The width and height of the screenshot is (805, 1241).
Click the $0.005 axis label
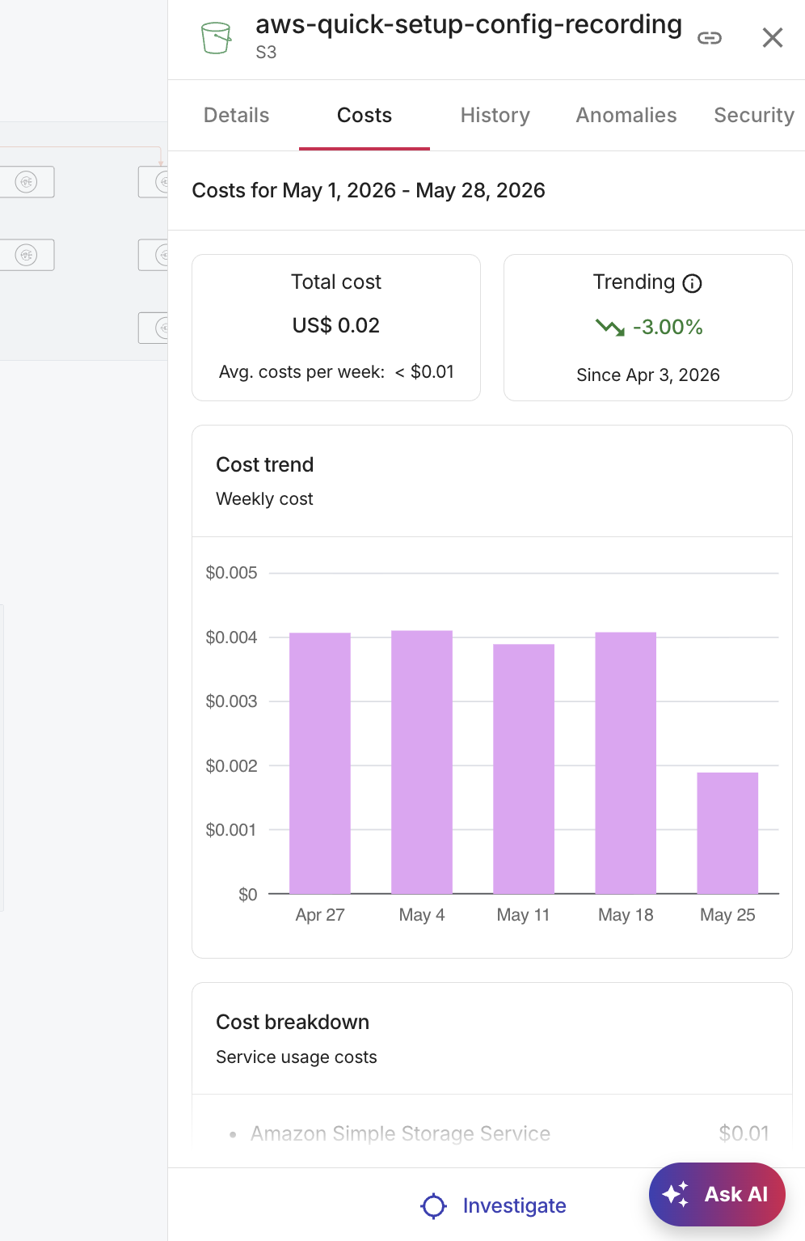[x=231, y=573]
